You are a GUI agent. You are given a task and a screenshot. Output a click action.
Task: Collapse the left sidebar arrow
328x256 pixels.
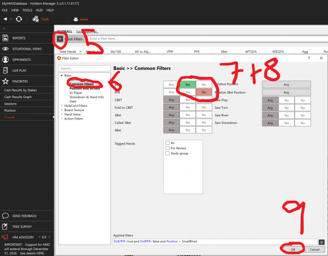[4, 28]
